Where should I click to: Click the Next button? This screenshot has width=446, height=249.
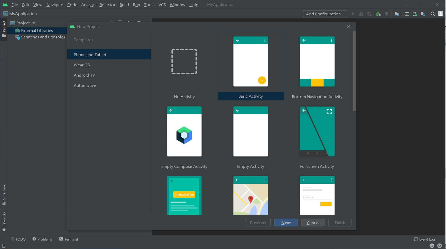(x=286, y=223)
